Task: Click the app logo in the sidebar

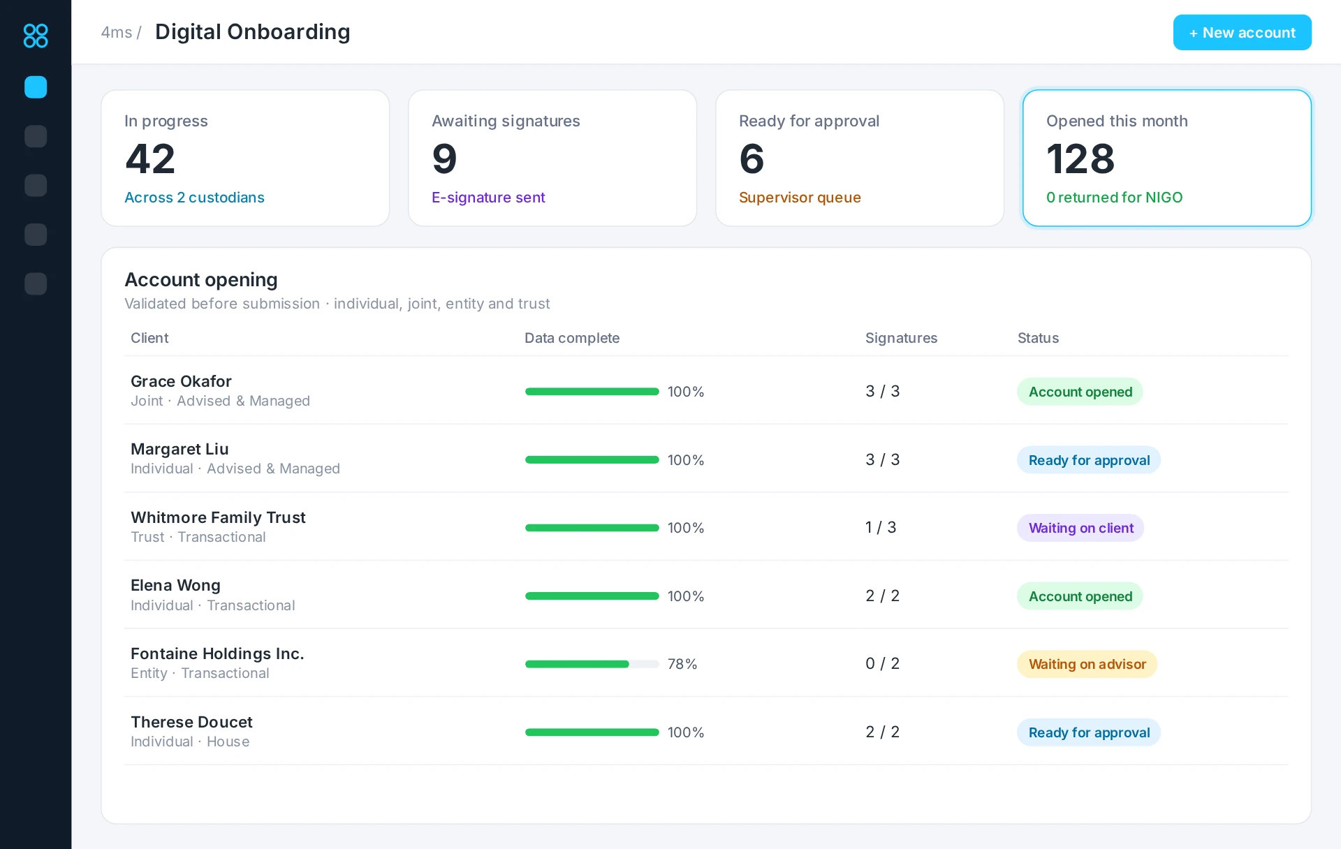Action: 36,35
